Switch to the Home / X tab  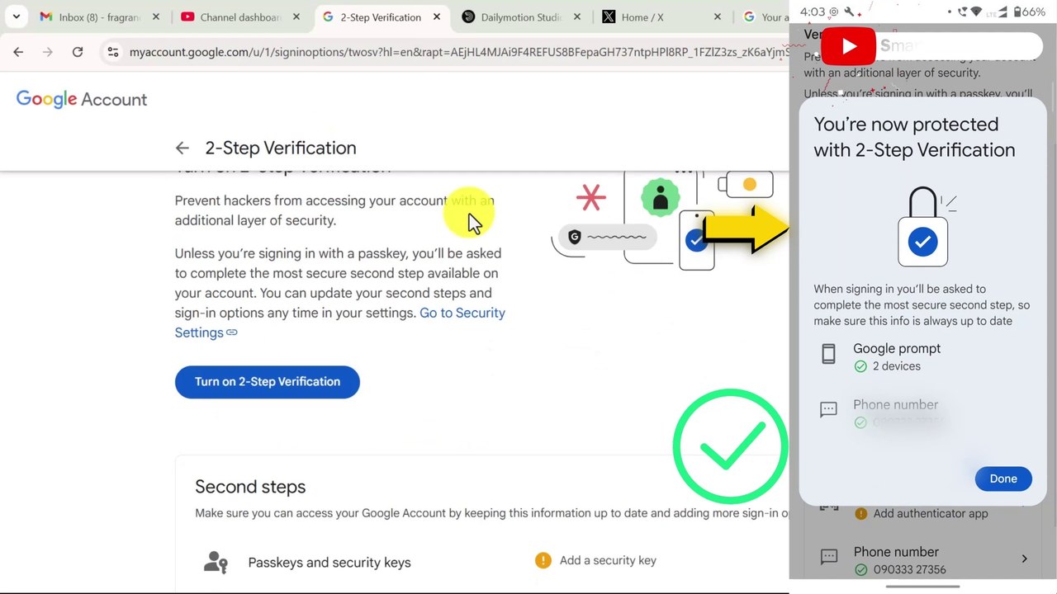(662, 16)
